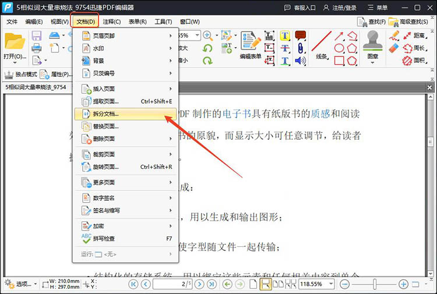The image size is (437, 294).
Task: Click the upper green rotate icon
Action: (207, 48)
